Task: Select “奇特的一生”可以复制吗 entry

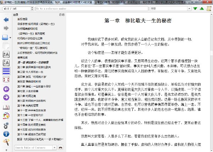Action: click(33, 48)
